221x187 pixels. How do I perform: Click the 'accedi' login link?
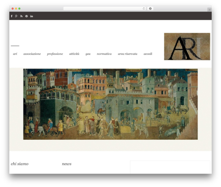148,54
